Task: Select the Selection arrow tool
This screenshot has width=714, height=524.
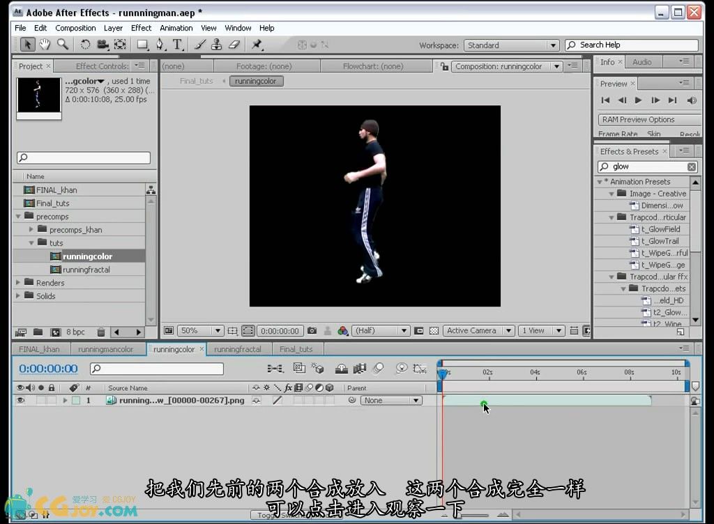Action: [27, 45]
